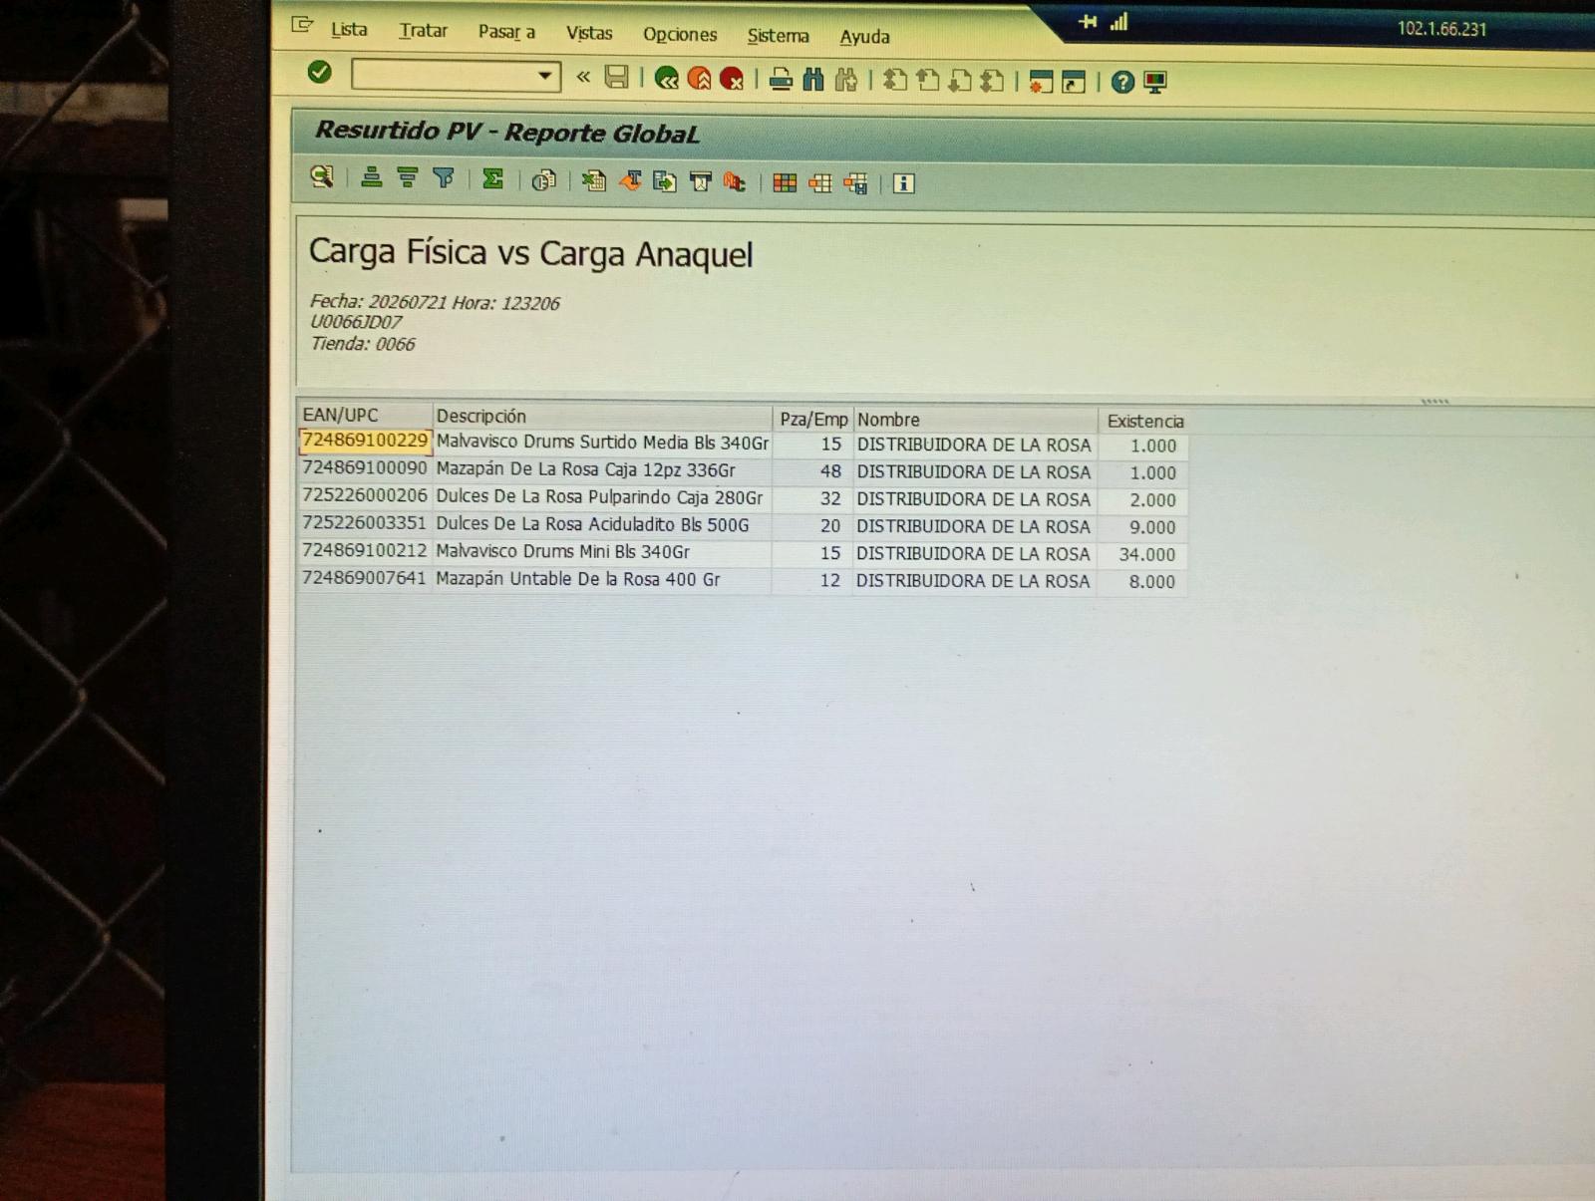Open the Tratar menu
1595x1201 pixels.
[x=423, y=30]
